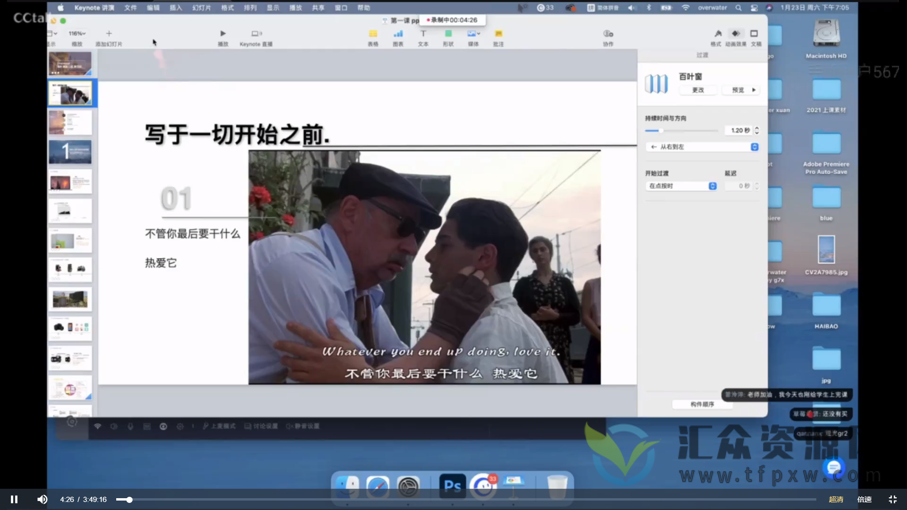Exit fullscreen in the video player
907x510 pixels.
click(x=892, y=499)
